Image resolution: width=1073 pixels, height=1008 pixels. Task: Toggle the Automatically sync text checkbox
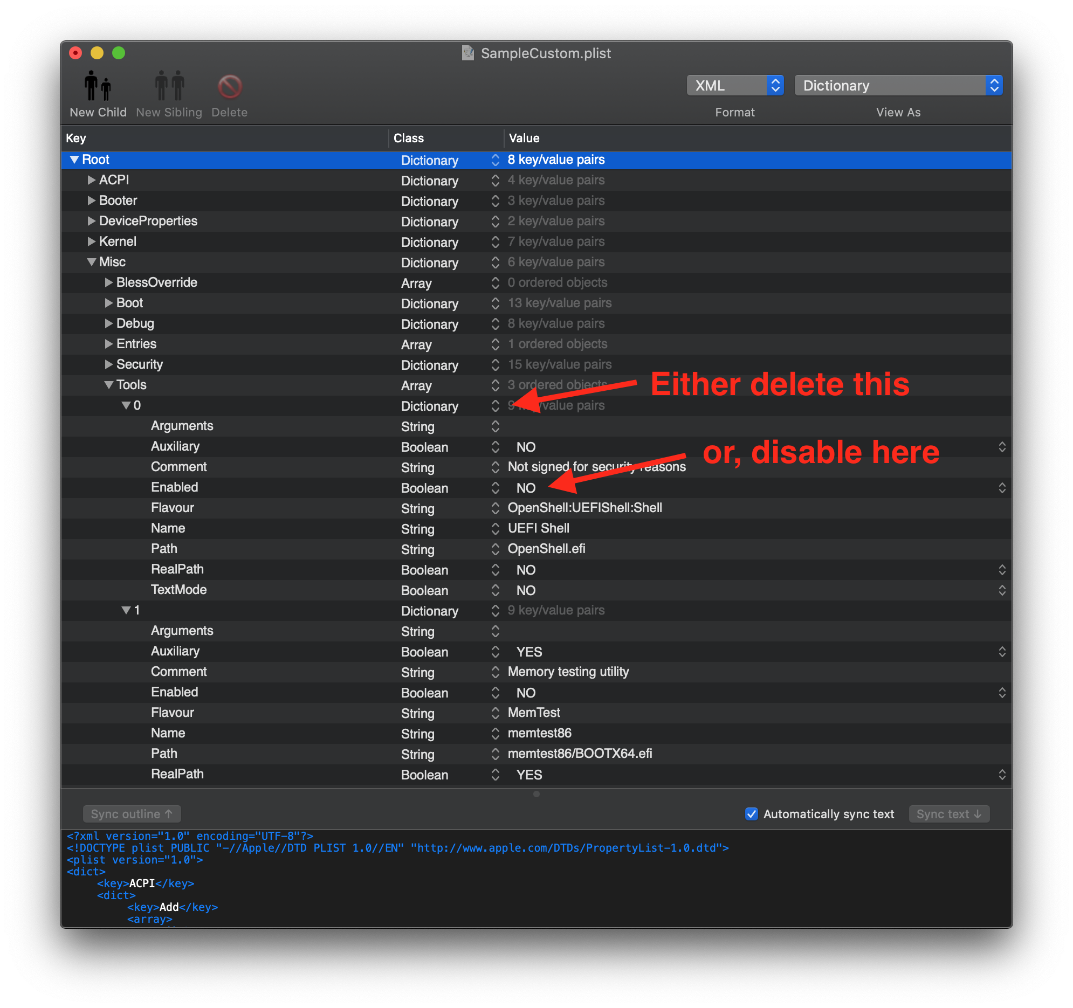point(751,814)
